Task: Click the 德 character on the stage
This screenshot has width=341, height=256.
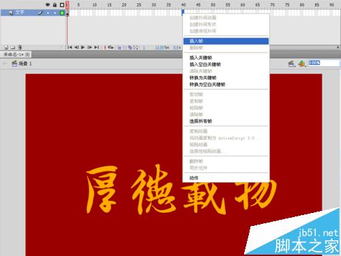Action: [153, 189]
